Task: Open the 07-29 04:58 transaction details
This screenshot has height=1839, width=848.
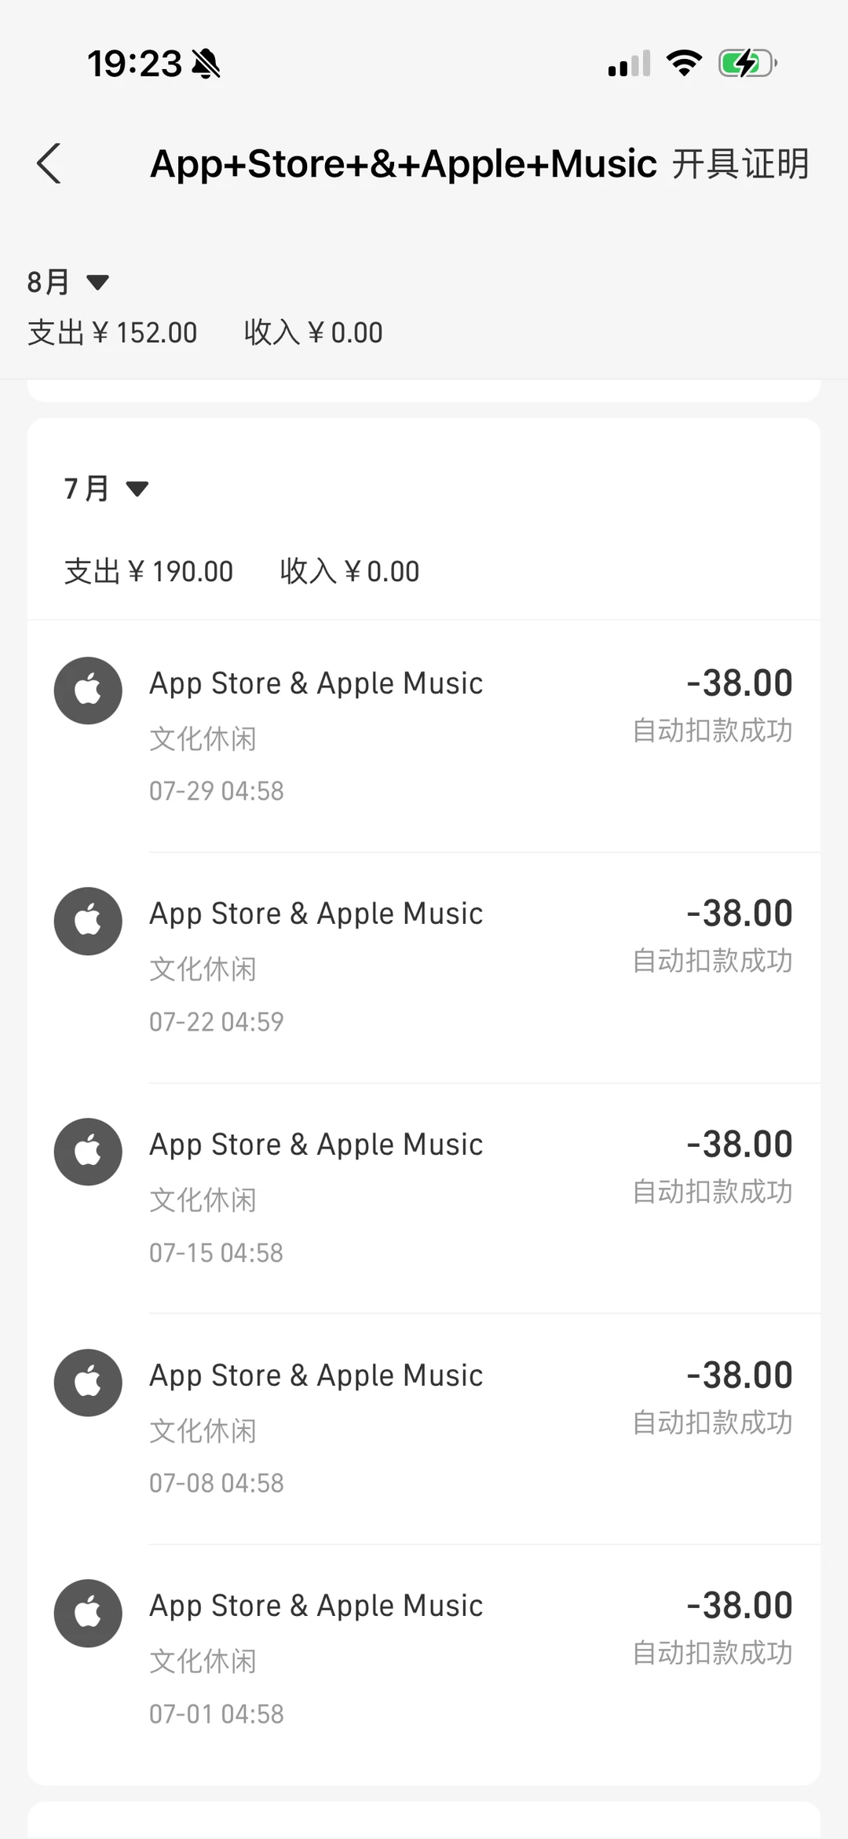Action: [x=424, y=735]
